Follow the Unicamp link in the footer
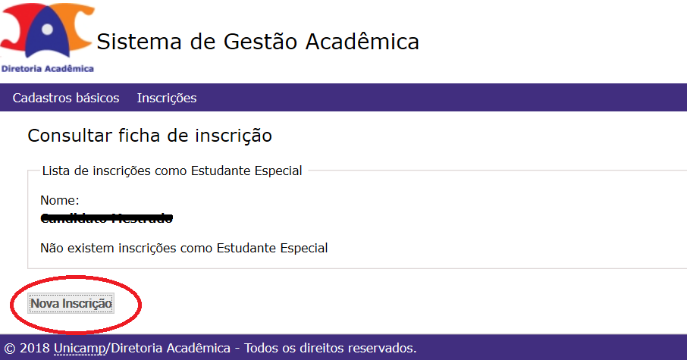 pyautogui.click(x=80, y=348)
